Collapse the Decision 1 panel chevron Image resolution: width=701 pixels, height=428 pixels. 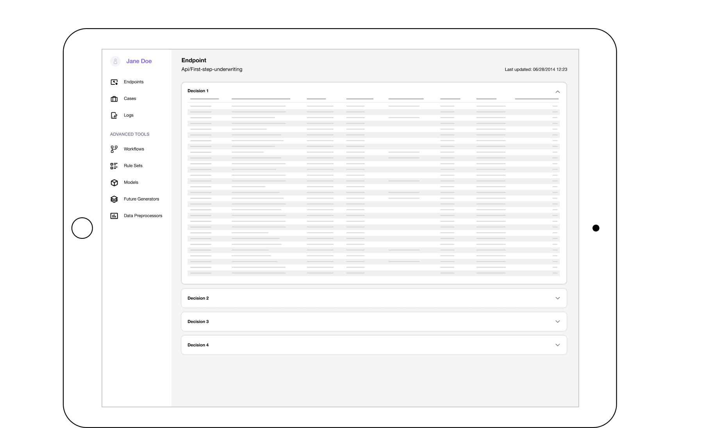coord(558,91)
